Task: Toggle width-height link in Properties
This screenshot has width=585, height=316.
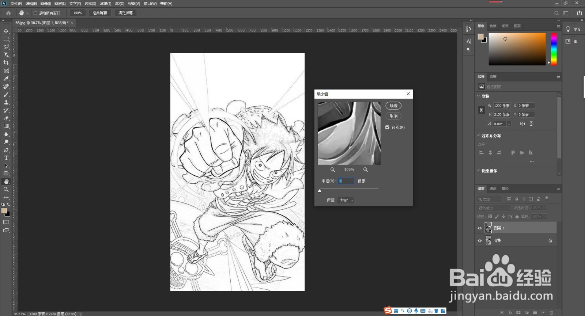Action: pyautogui.click(x=482, y=110)
